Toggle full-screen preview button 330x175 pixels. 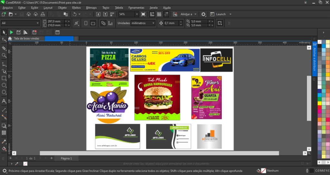point(143,14)
